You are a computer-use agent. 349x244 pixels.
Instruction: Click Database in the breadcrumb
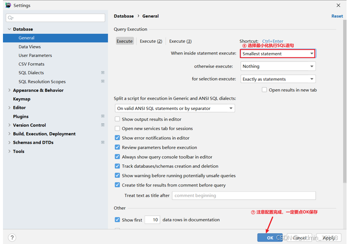point(124,16)
